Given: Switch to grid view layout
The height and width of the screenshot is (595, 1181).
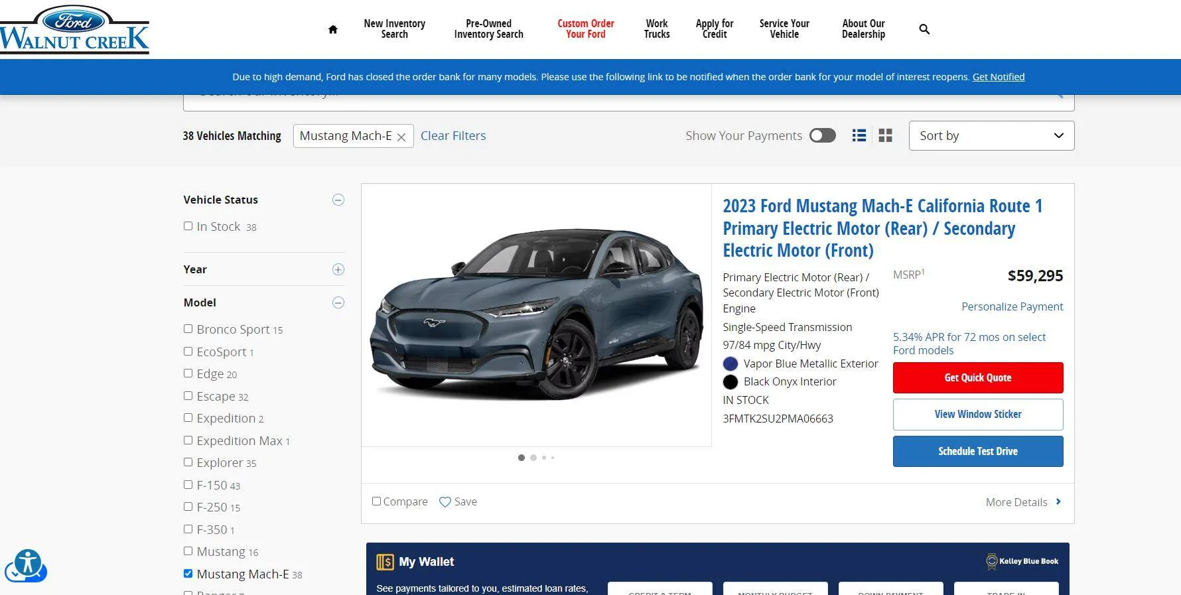Looking at the screenshot, I should [x=885, y=135].
